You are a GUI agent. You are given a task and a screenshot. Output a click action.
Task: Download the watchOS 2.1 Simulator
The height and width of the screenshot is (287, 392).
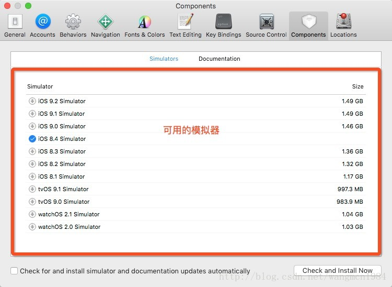click(32, 214)
